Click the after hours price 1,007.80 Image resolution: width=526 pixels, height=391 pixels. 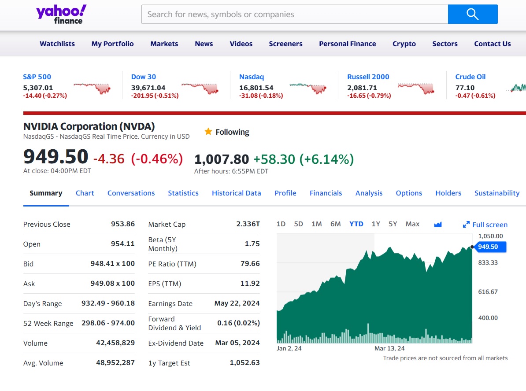pos(222,159)
